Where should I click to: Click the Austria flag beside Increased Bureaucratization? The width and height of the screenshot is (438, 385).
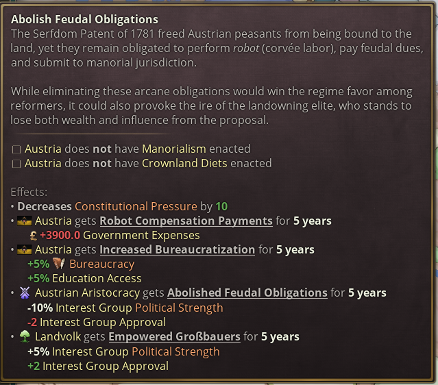(24, 250)
